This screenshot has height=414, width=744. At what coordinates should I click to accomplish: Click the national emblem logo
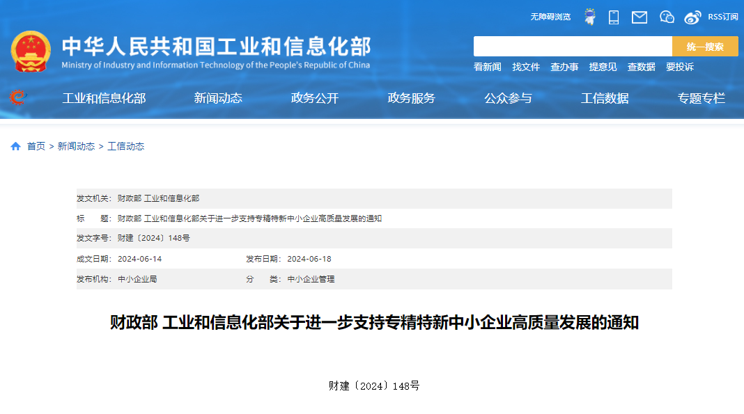[30, 51]
